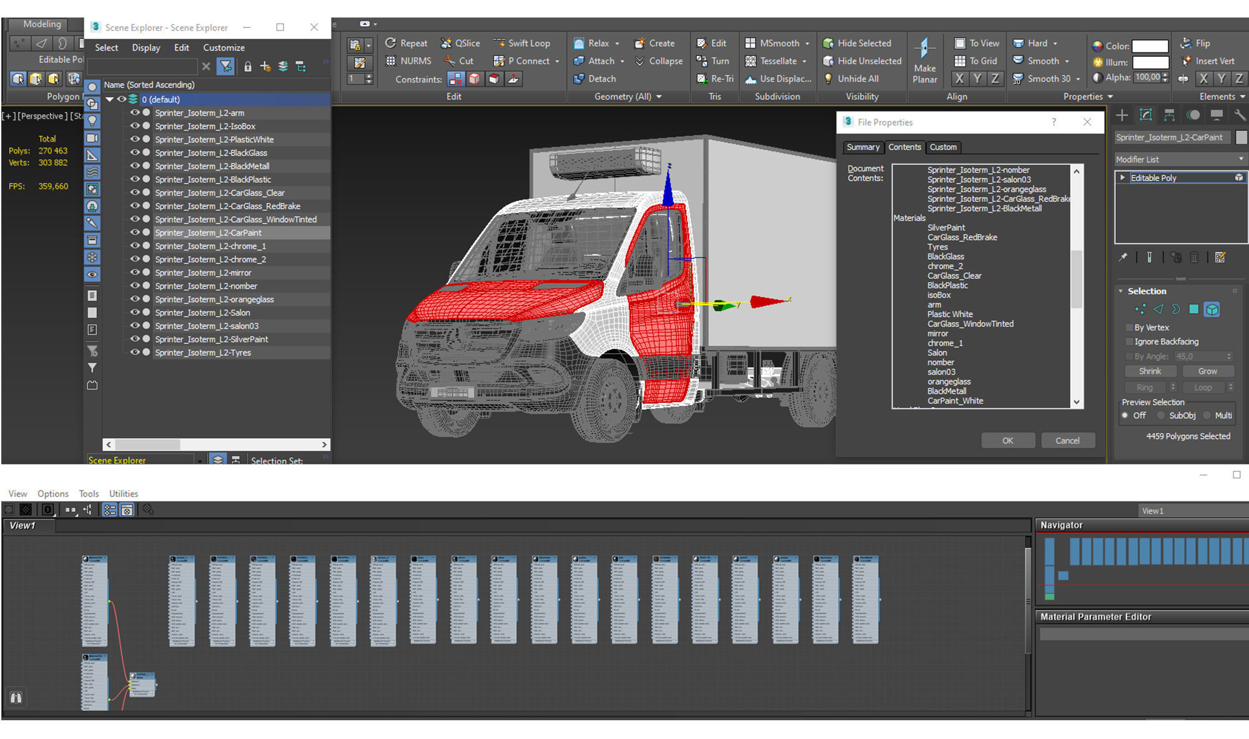Switch to the Custom tab
Viewport: 1249px width, 739px height.
942,147
